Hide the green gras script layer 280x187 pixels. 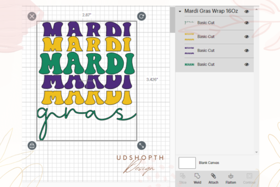(247, 23)
